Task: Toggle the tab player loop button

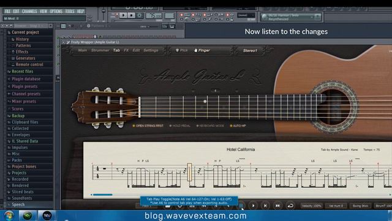Action: pos(290,206)
